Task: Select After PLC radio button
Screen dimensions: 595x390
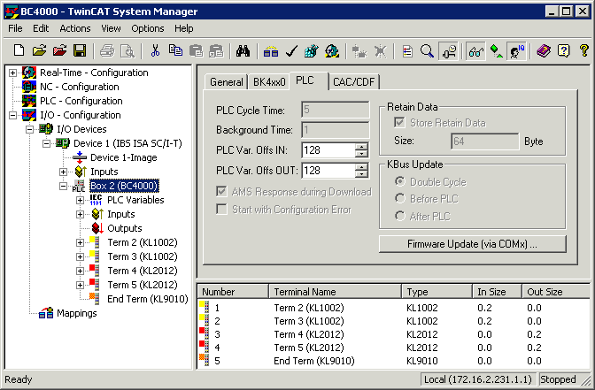Action: point(399,216)
